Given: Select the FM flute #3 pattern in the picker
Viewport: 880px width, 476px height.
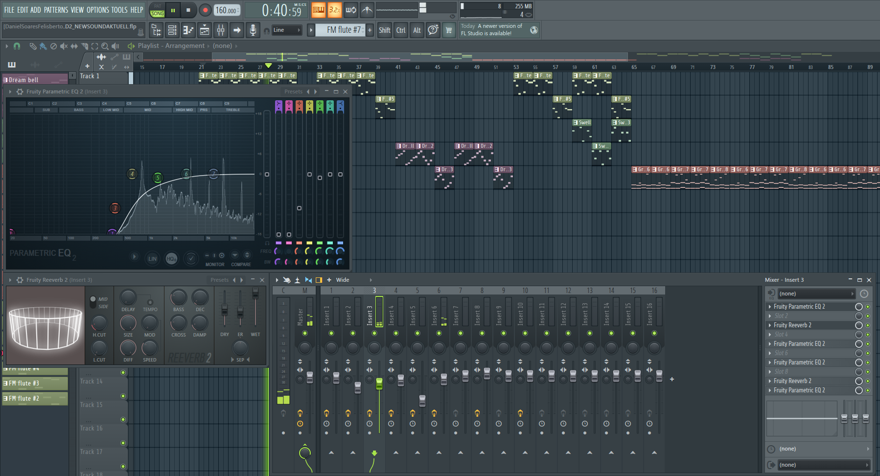Looking at the screenshot, I should point(35,384).
